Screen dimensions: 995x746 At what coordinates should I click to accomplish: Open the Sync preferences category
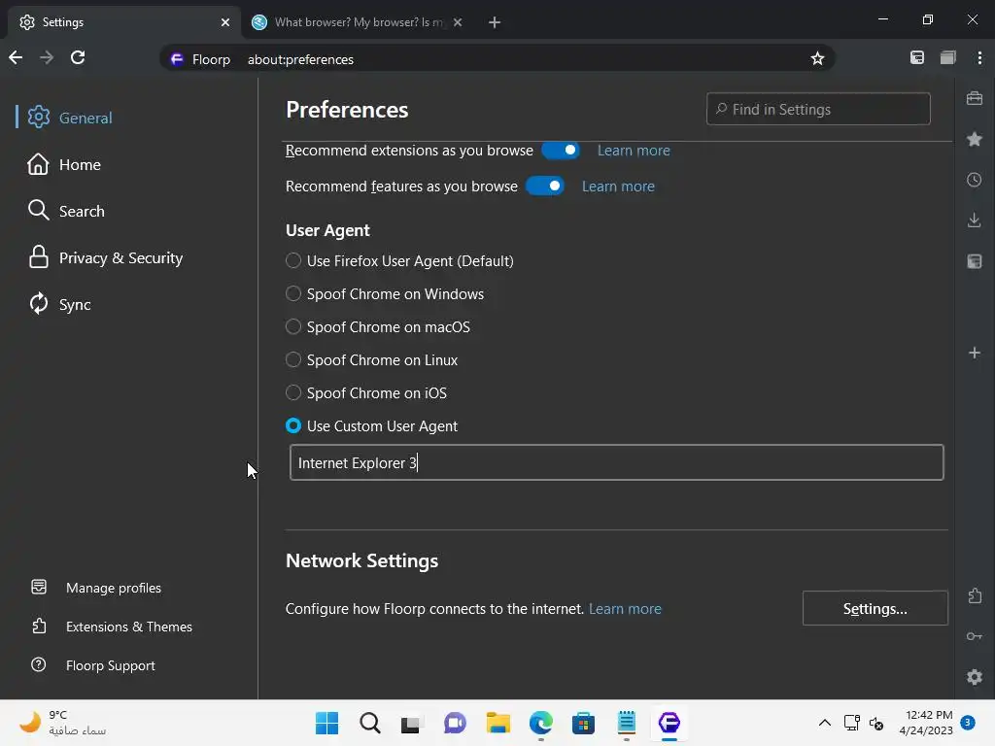[59, 304]
